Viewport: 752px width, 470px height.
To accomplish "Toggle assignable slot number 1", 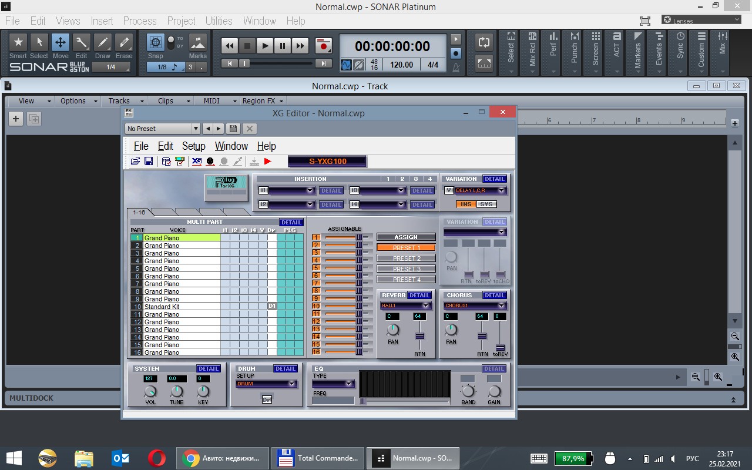I will click(316, 237).
